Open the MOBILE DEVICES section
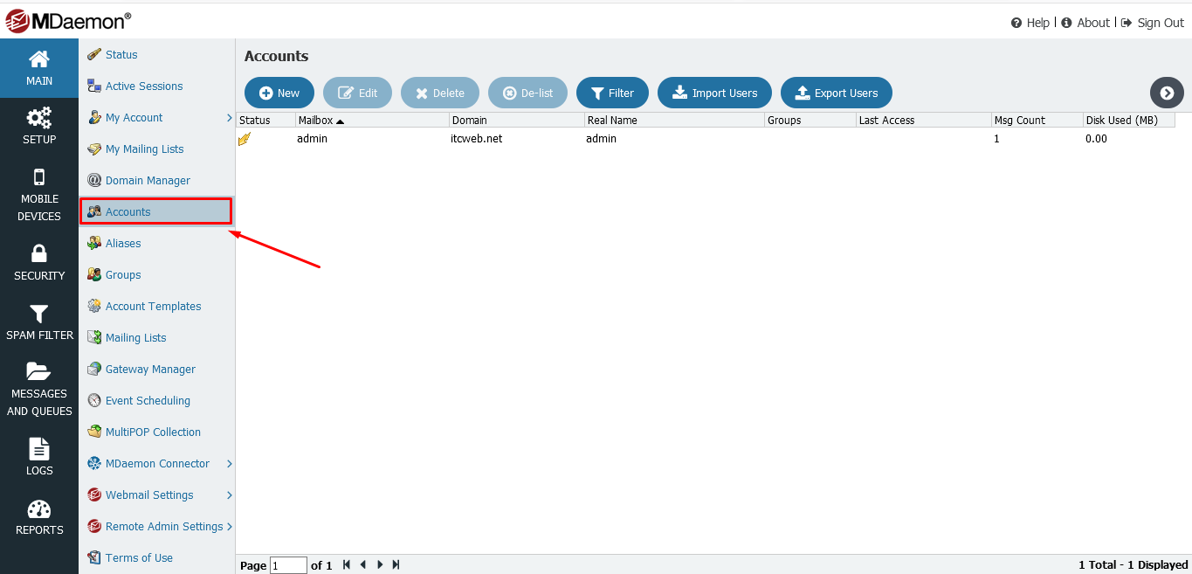The height and width of the screenshot is (574, 1192). [x=39, y=195]
